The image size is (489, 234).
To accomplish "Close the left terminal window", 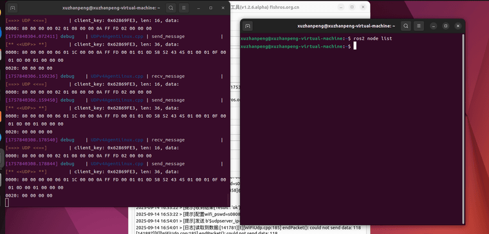I will click(223, 8).
